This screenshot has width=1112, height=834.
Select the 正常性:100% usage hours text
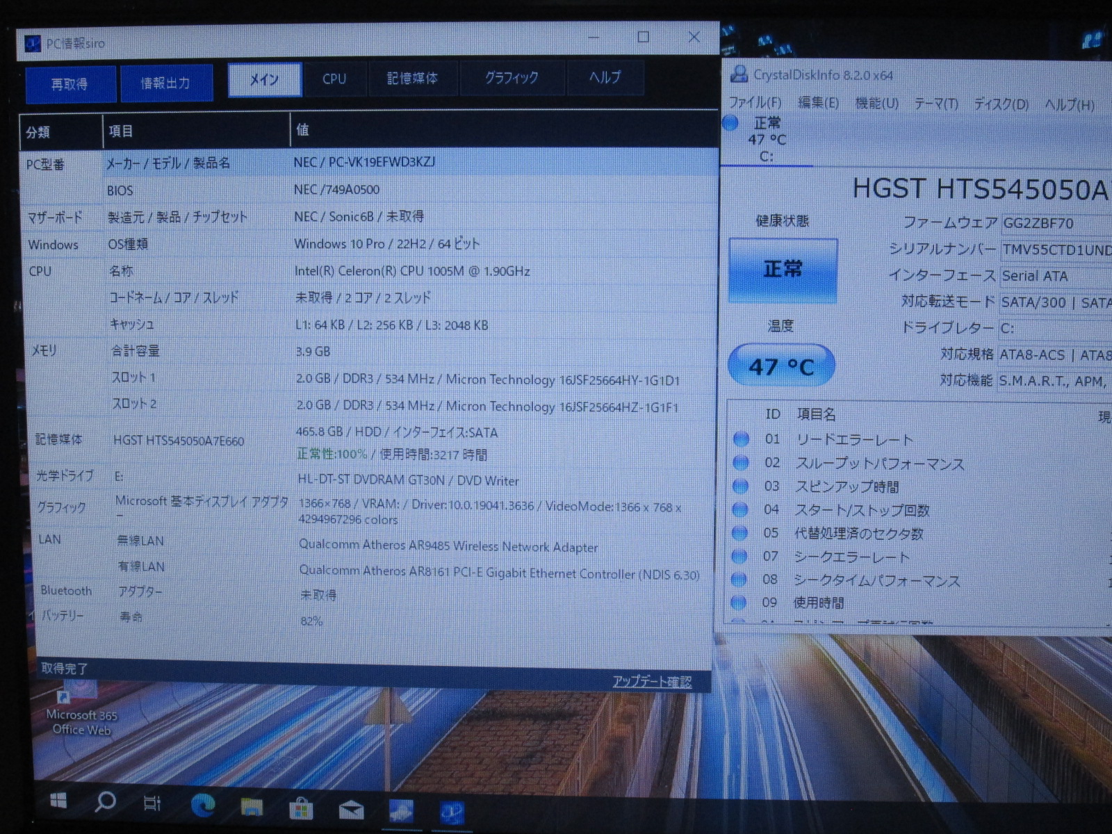tap(392, 455)
